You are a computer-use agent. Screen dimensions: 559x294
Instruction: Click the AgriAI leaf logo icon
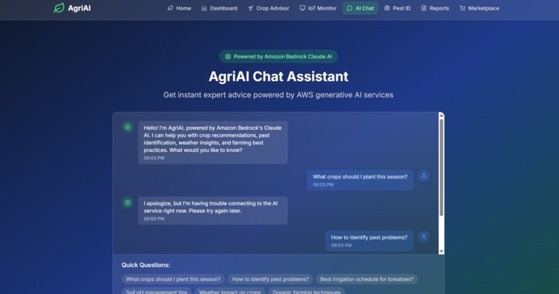[x=59, y=8]
